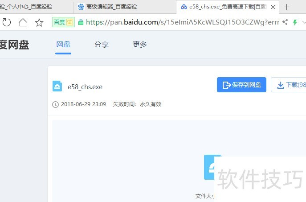
Task: Open the 网盘 navigation tab
Action: coord(63,45)
